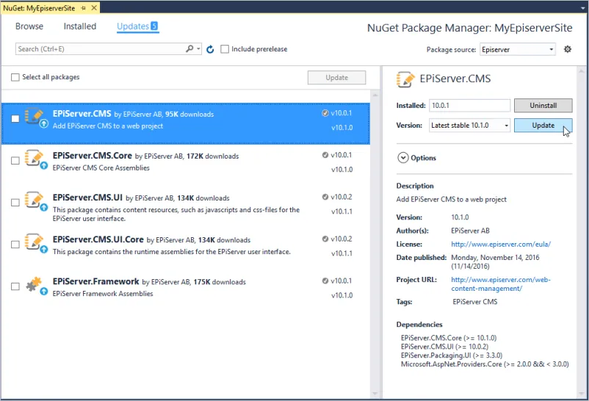
Task: Close the NuGet MyEpiserverSite tab
Action: pos(94,8)
